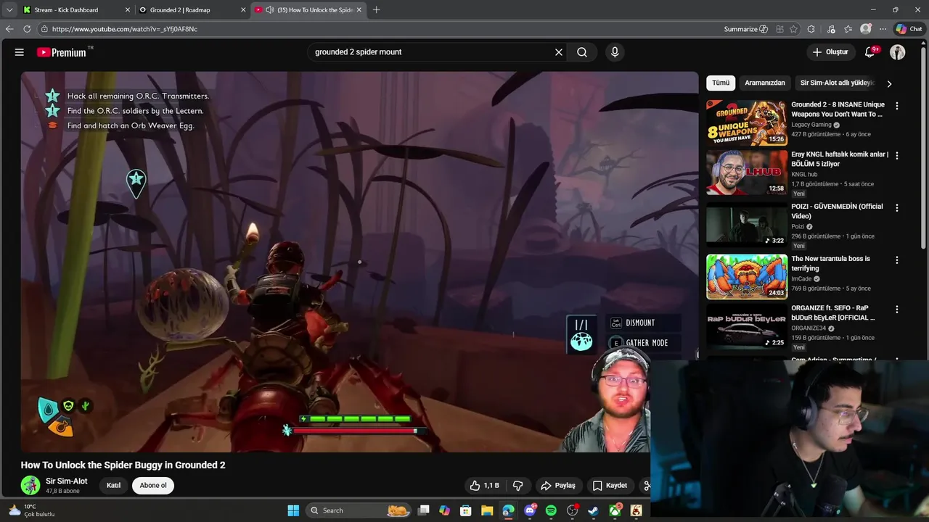929x522 pixels.
Task: Open File Explorer from the taskbar
Action: tap(487, 510)
